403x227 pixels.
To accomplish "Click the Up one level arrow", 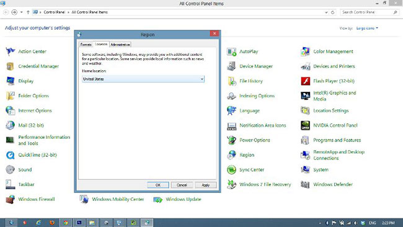I will pyautogui.click(x=28, y=12).
